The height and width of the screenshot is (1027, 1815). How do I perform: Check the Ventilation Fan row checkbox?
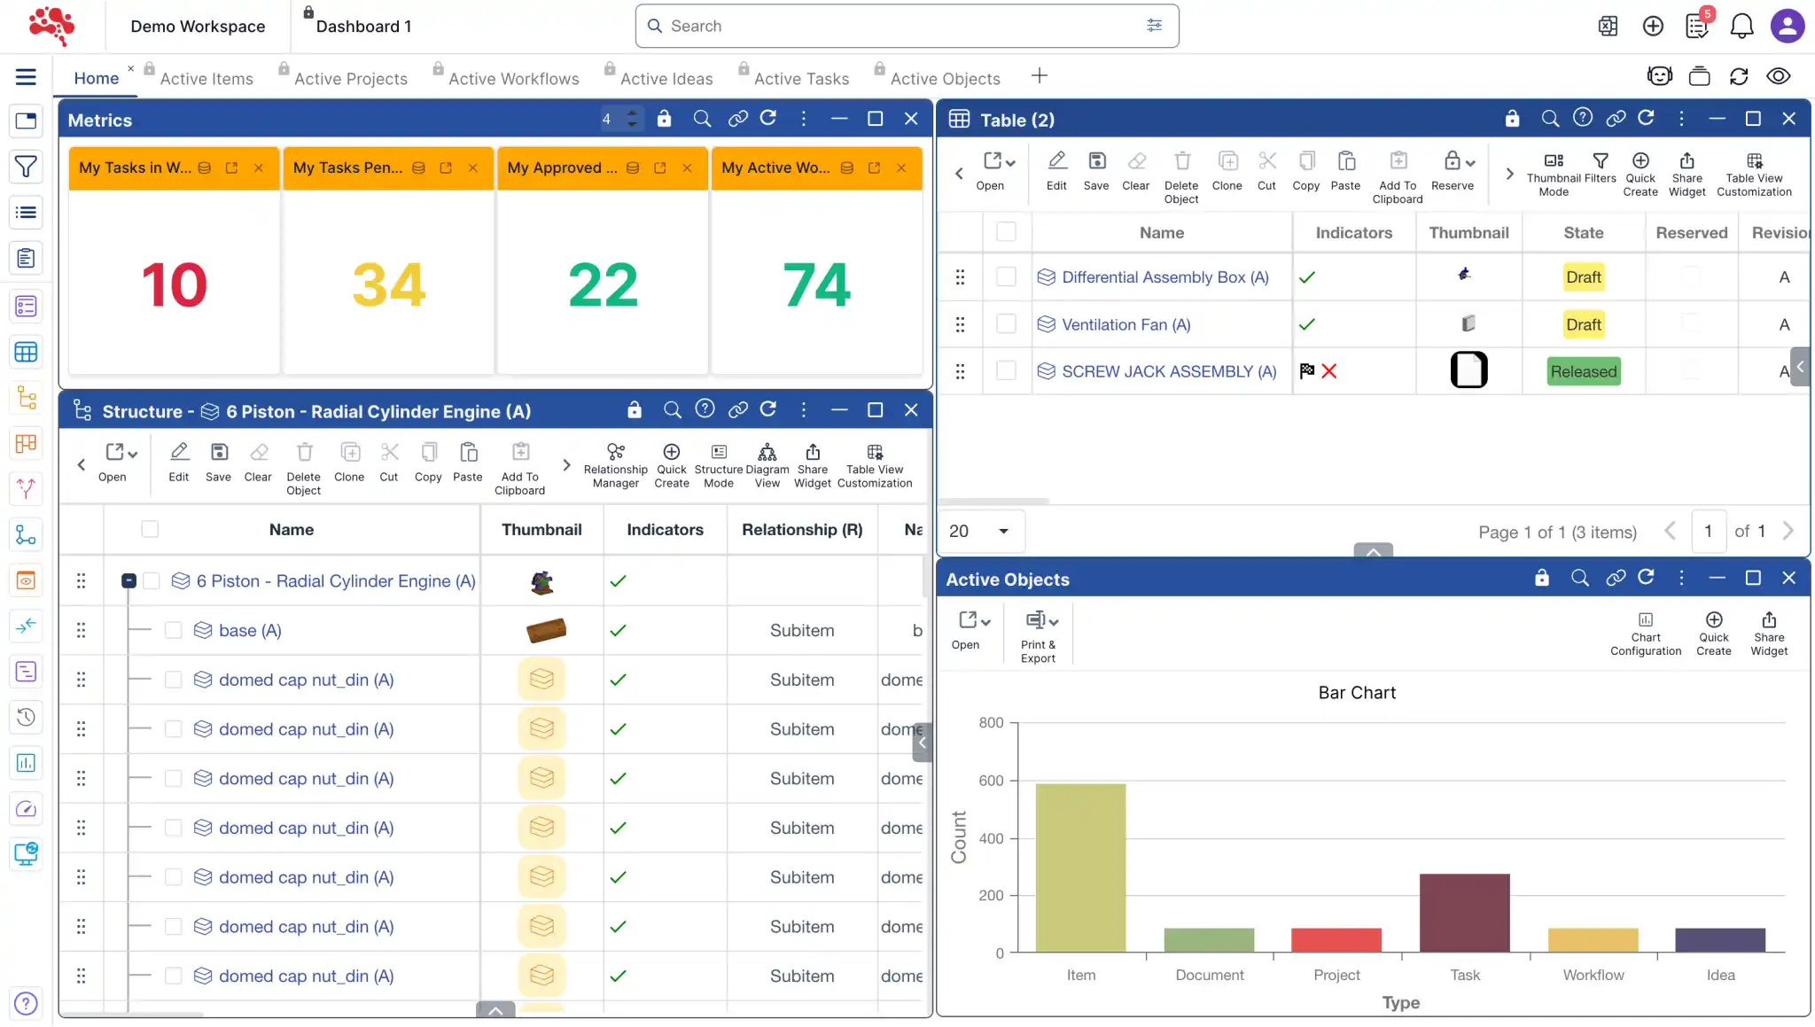[1005, 324]
